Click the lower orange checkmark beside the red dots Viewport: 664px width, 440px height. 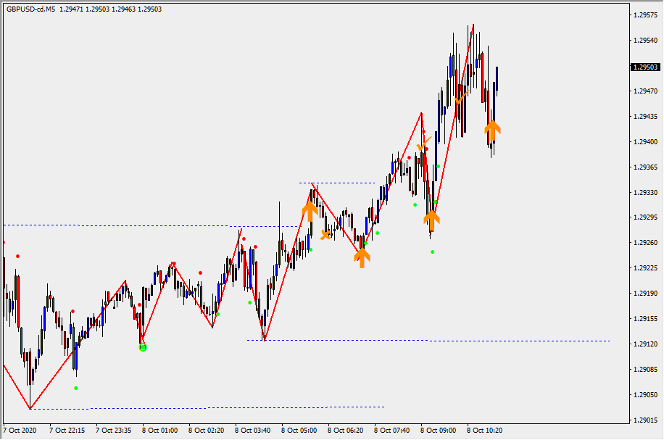[424, 144]
